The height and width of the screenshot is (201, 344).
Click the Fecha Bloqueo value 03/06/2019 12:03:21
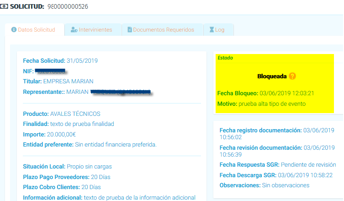click(x=287, y=93)
